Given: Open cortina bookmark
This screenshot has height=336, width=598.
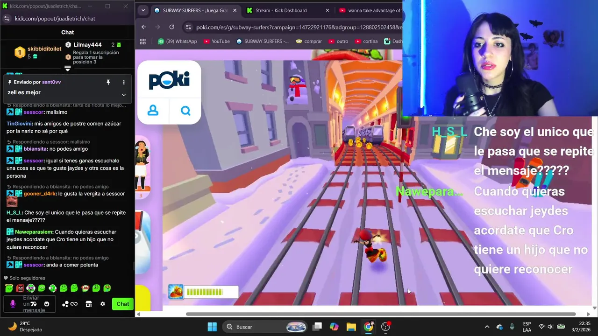Looking at the screenshot, I should (x=366, y=41).
